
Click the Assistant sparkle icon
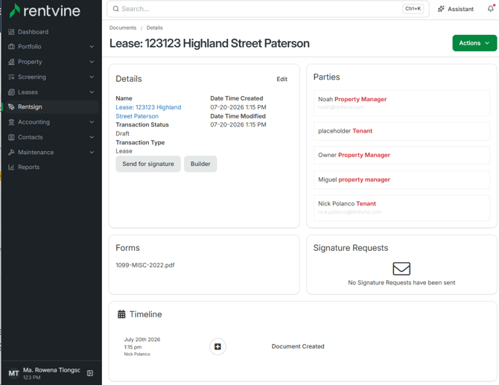point(441,9)
